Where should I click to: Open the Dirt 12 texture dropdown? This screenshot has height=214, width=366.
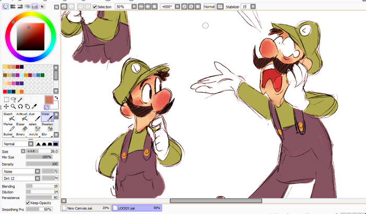[37, 179]
